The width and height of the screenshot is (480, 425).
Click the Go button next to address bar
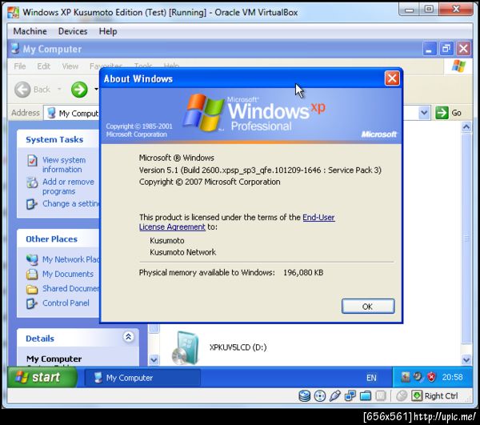coord(449,113)
